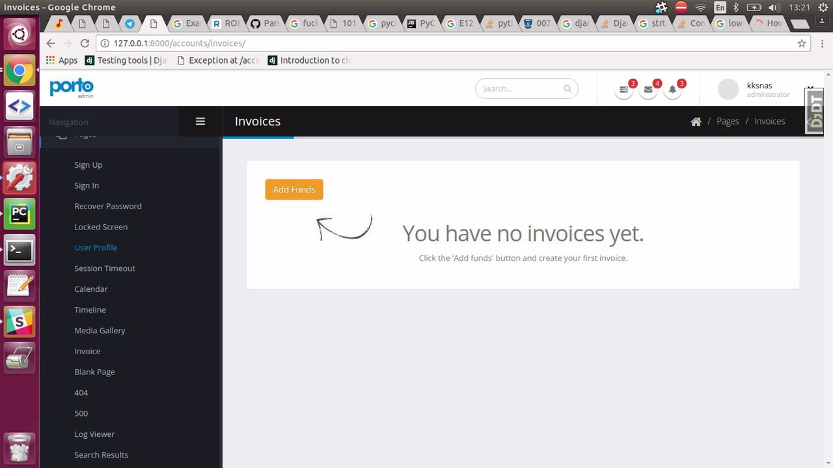Switch to the 'ROE' browser tab
This screenshot has width=833, height=468.
tap(225, 23)
